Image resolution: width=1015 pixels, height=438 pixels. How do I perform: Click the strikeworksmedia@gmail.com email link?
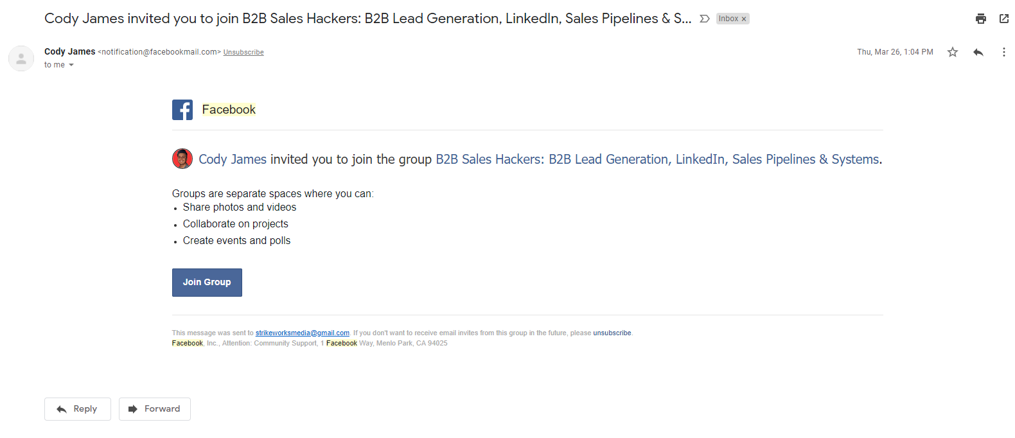click(x=303, y=333)
